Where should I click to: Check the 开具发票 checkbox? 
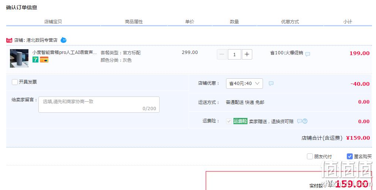coord(15,82)
